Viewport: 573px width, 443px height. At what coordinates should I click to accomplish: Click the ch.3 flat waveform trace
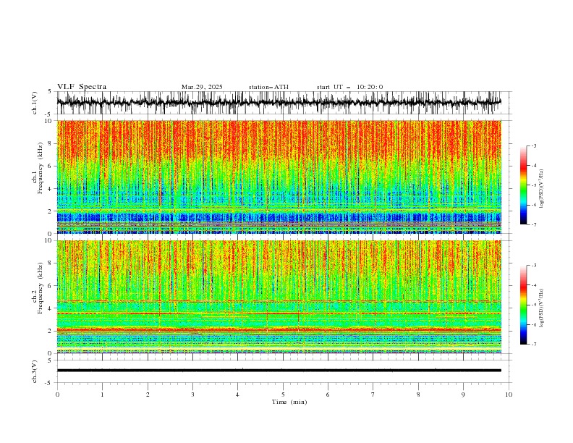[x=279, y=371]
